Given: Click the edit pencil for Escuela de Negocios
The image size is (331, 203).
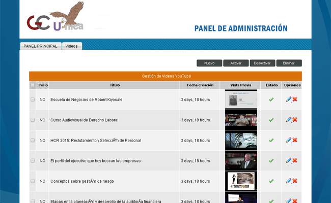Looking at the screenshot, I should (x=289, y=99).
